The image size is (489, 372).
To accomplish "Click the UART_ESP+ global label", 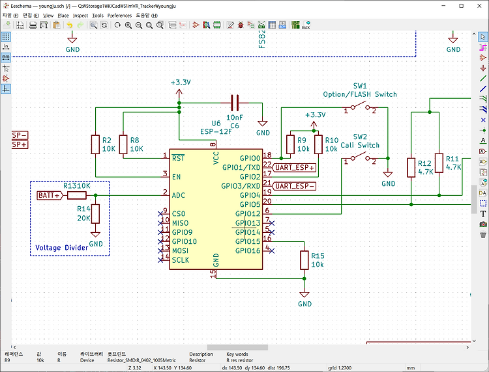I will 294,168.
